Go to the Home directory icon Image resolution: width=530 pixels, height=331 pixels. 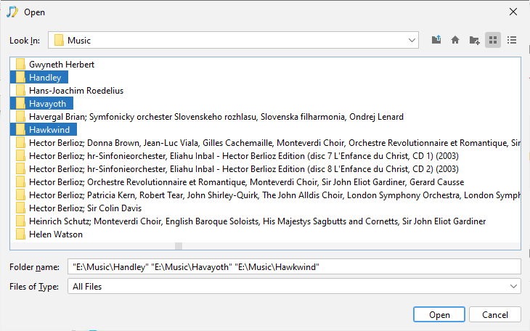(x=455, y=40)
